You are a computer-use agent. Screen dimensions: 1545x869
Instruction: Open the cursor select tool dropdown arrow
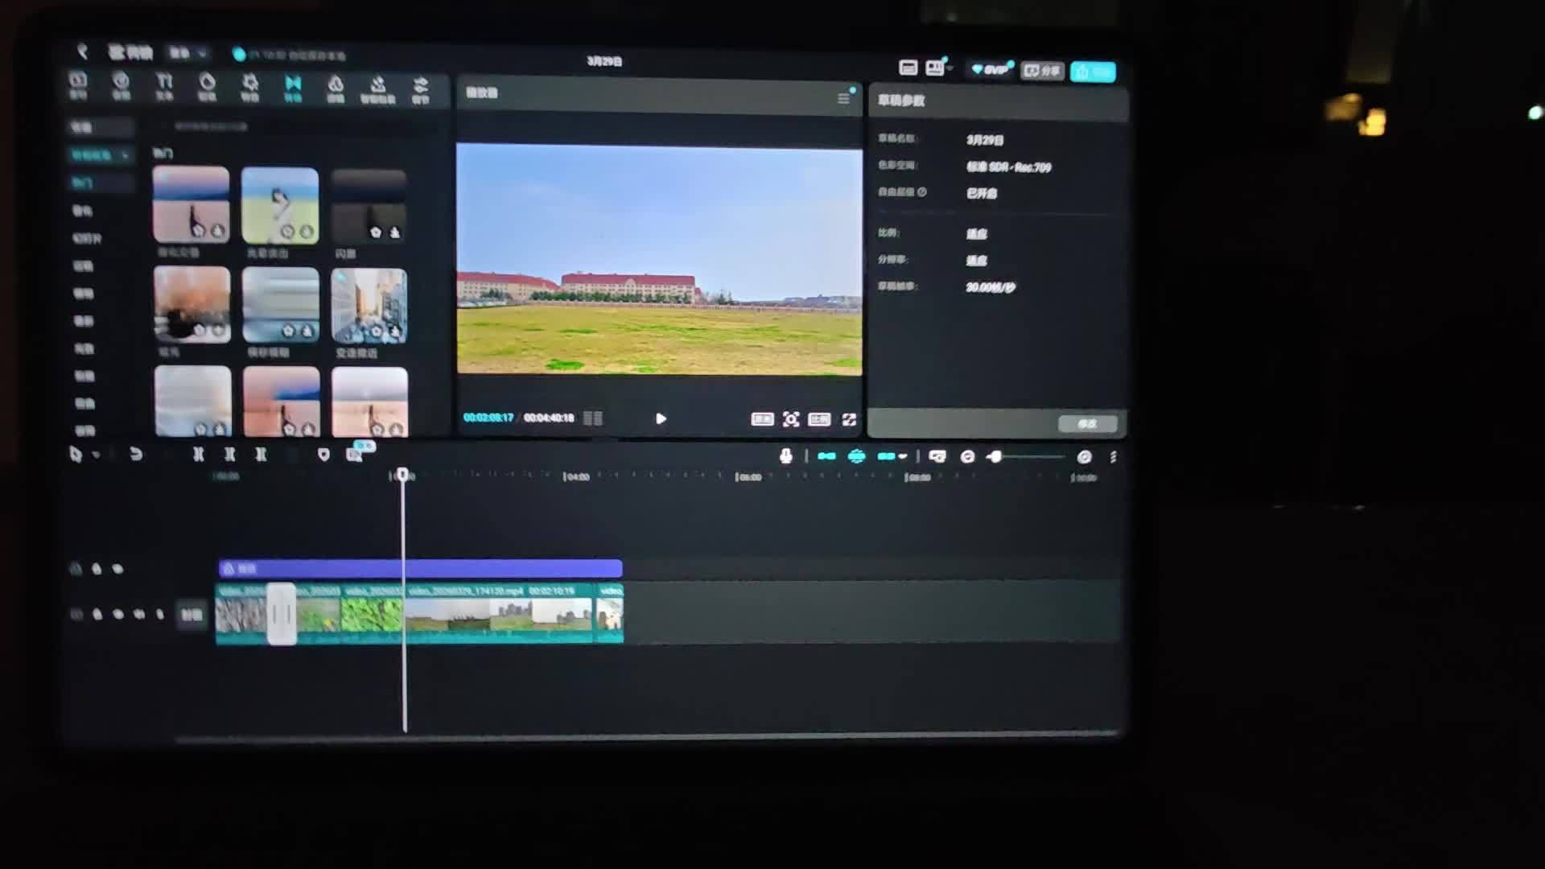click(96, 455)
